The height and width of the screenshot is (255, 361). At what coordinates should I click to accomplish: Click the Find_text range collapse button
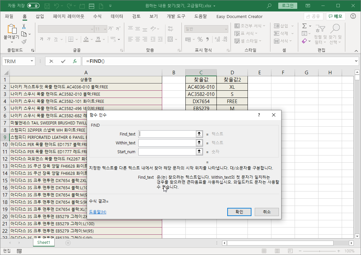[x=199, y=134]
